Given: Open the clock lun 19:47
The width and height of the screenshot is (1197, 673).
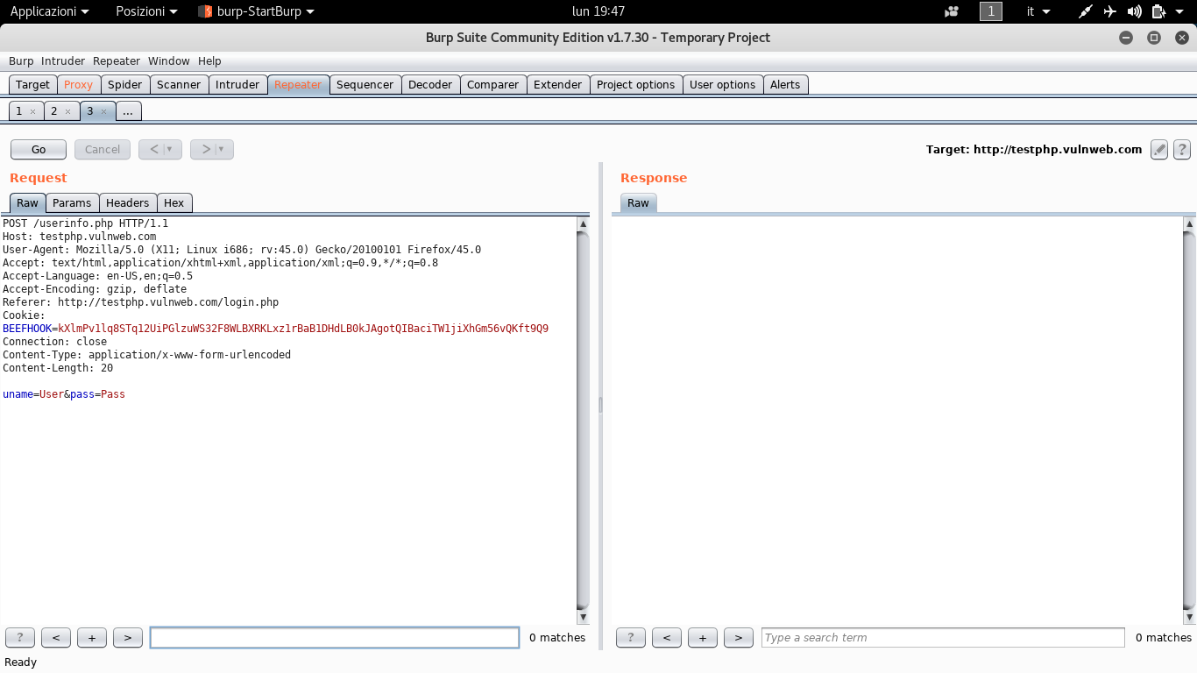Looking at the screenshot, I should click(x=598, y=11).
